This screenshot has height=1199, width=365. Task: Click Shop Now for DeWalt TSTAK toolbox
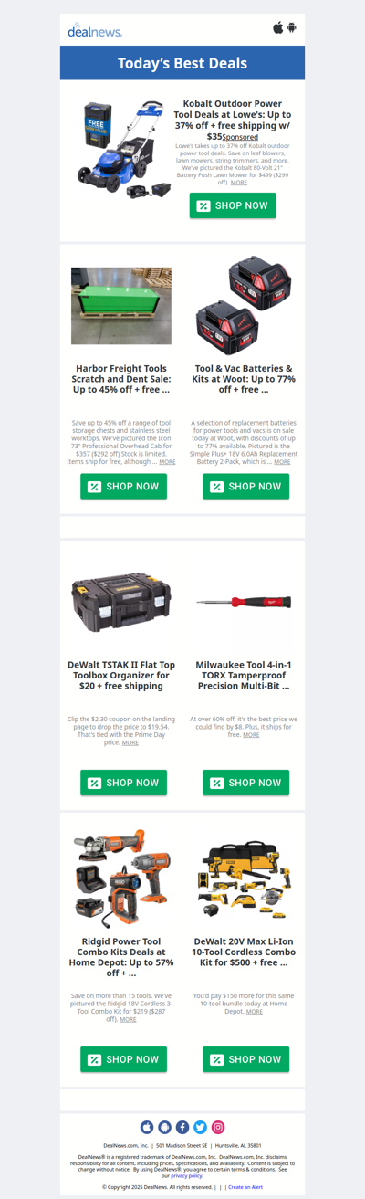[x=123, y=783]
